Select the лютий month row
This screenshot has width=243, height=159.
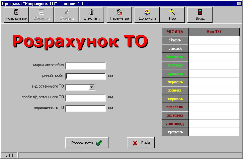click(x=175, y=48)
